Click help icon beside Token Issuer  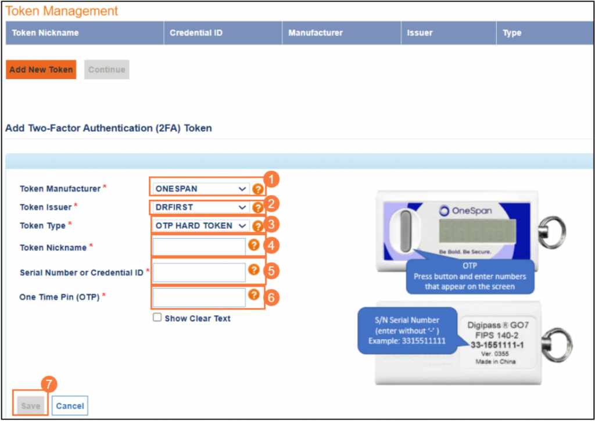pos(257,207)
